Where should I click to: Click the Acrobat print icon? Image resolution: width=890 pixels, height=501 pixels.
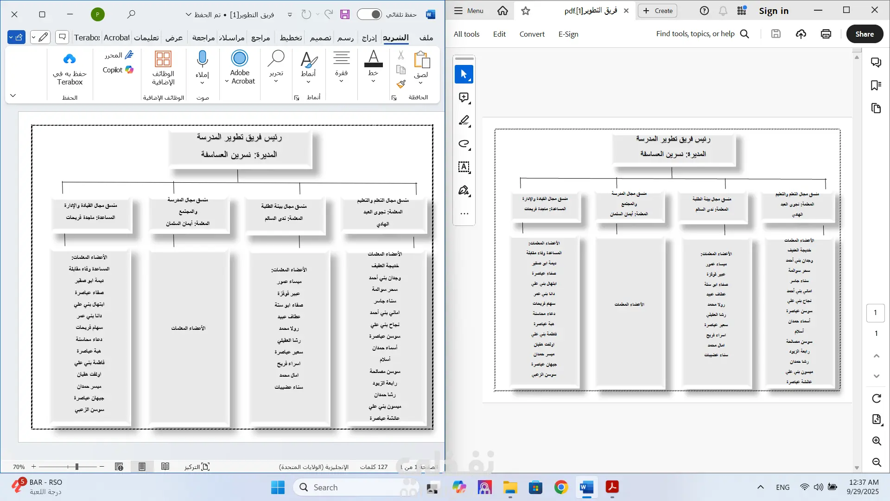click(x=826, y=34)
